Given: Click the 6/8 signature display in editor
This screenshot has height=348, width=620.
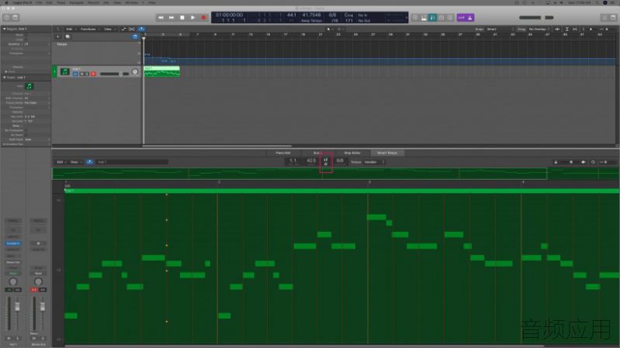Looking at the screenshot, I should tap(340, 160).
